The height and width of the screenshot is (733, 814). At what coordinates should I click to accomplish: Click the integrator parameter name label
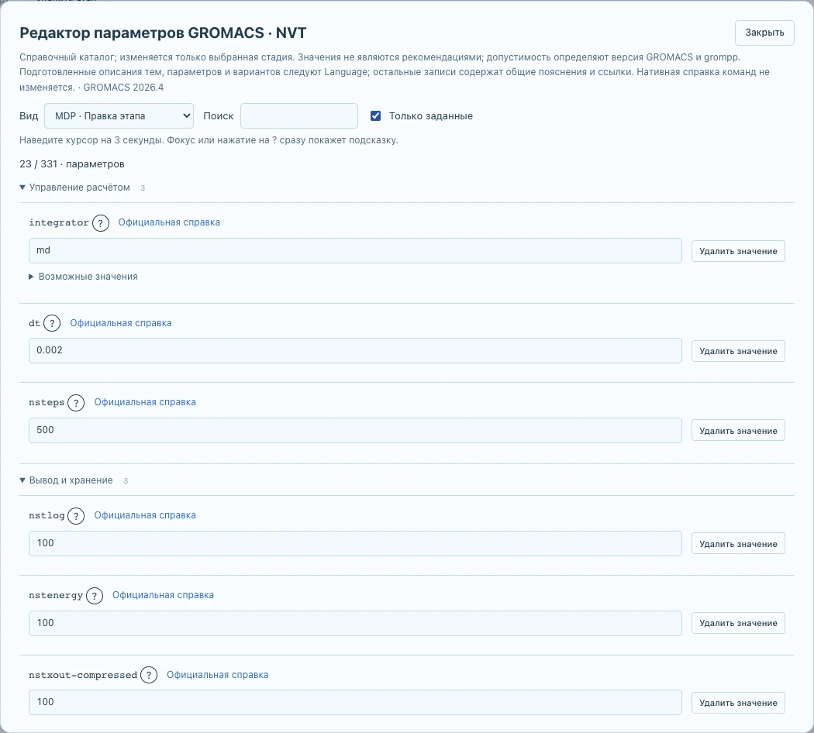59,222
